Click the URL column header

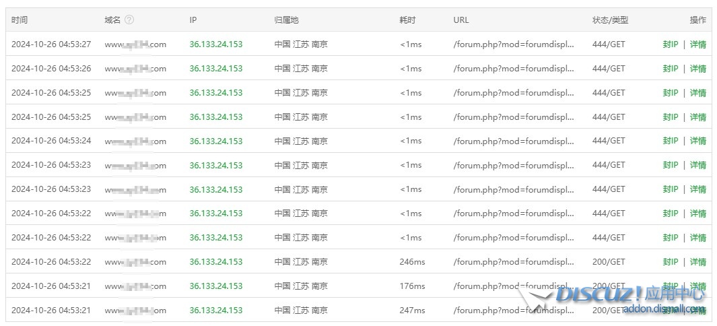461,20
